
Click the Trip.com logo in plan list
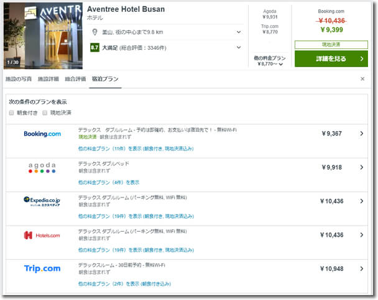point(42,268)
